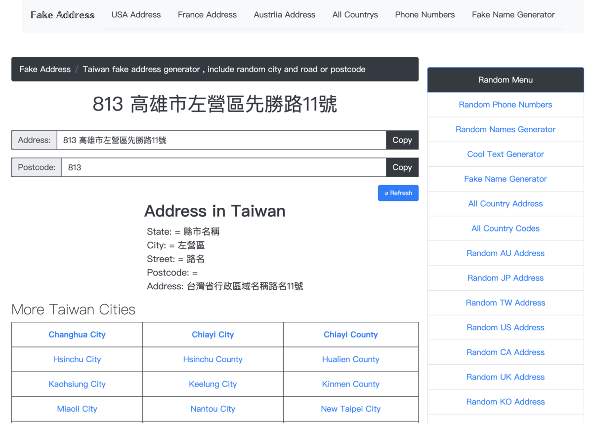Open the France Address nav item

[207, 15]
